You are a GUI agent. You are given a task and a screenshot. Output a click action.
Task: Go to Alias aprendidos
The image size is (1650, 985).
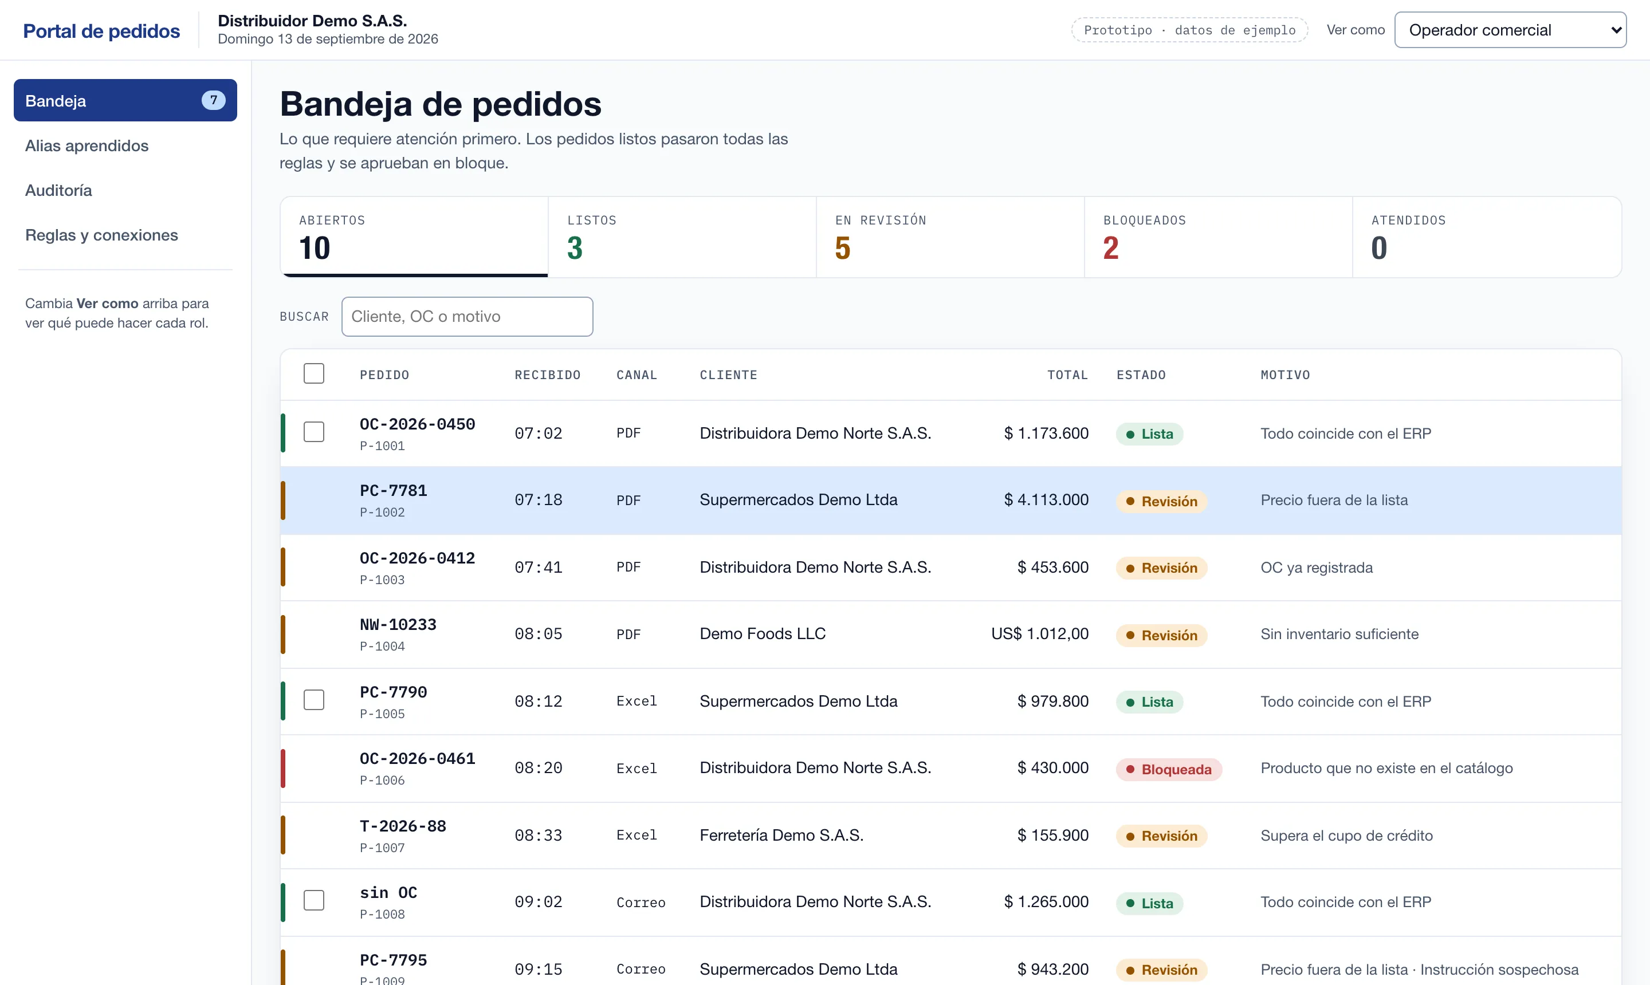(x=87, y=145)
